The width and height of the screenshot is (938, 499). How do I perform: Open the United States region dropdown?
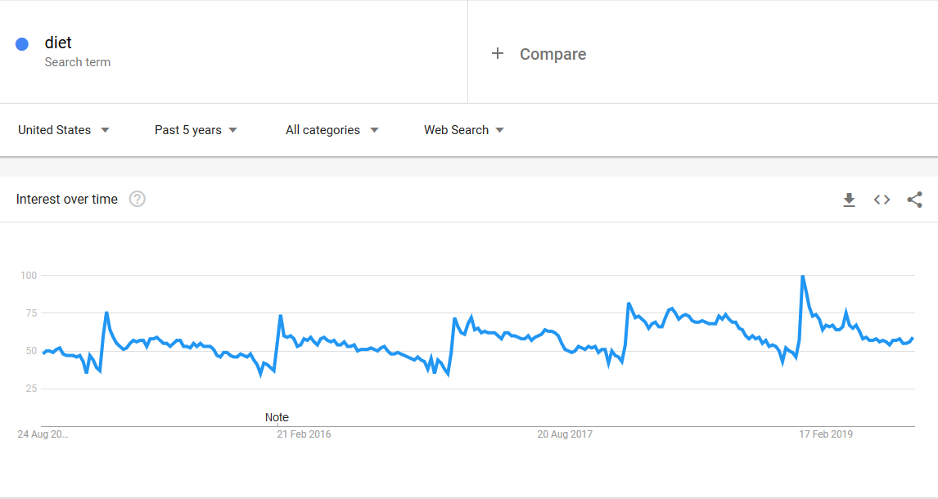63,130
